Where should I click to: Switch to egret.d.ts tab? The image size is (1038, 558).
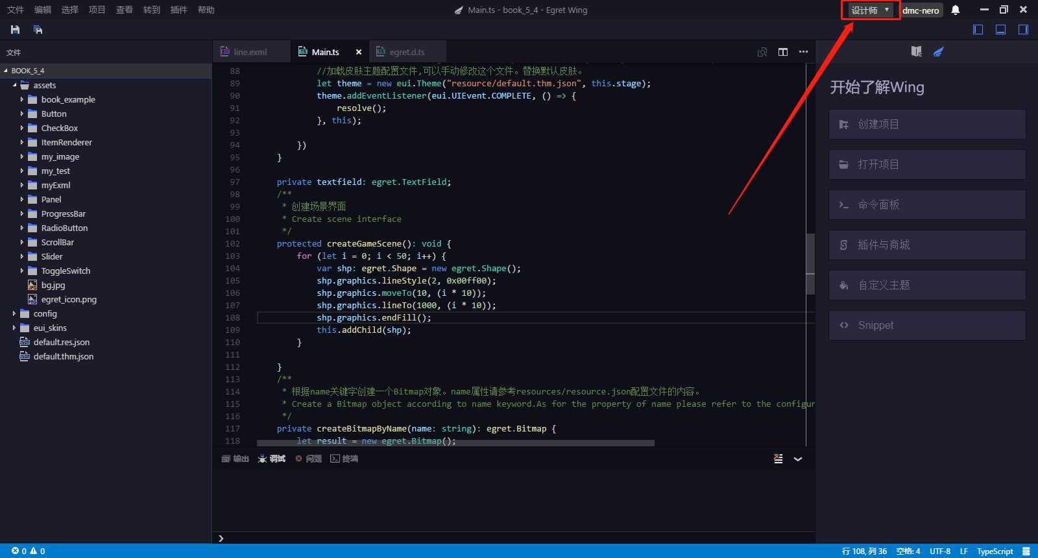[x=407, y=52]
